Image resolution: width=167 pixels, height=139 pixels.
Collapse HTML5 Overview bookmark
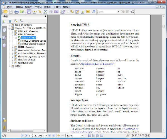[x=13, y=35]
